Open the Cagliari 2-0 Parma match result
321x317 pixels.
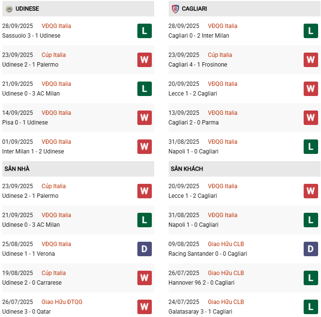(193, 123)
